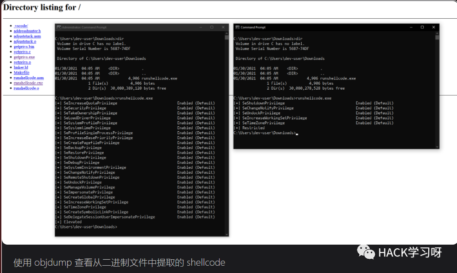Image resolution: width=457 pixels, height=273 pixels.
Task: Click the runshellcode.asm link
Action: point(29,78)
